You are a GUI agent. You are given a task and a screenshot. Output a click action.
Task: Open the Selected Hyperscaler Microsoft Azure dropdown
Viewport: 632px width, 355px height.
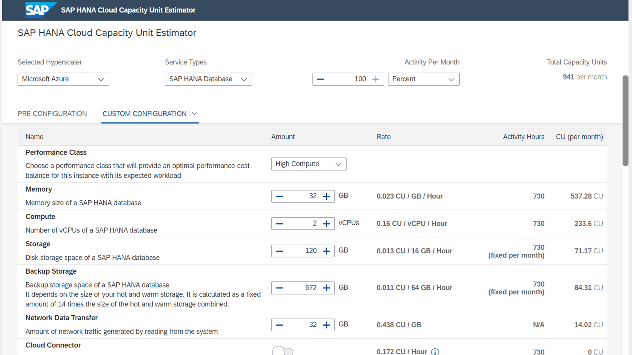point(63,79)
